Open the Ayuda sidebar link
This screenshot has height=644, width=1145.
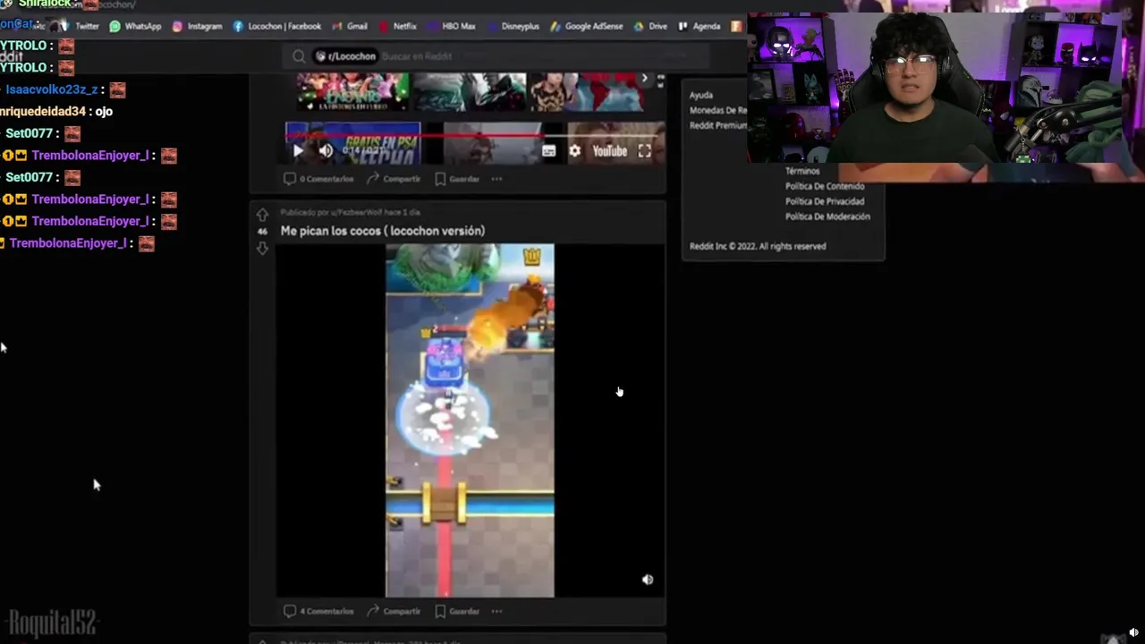point(701,95)
